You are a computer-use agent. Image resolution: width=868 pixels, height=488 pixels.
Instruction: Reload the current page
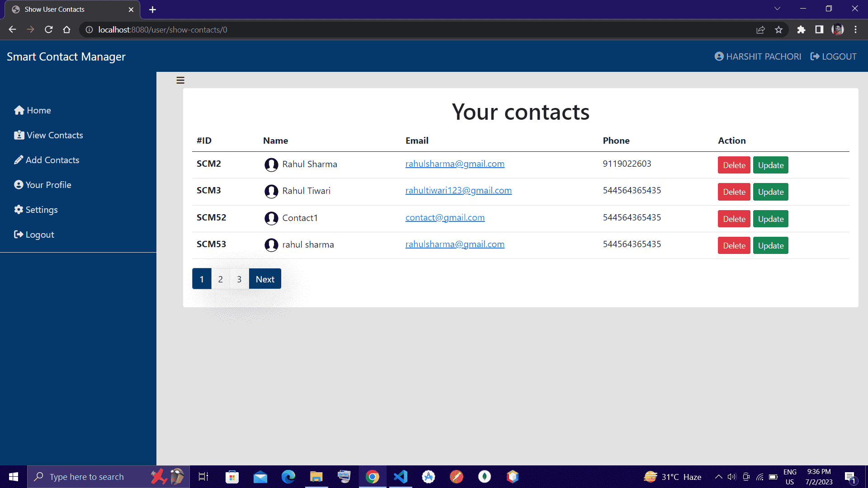pos(48,29)
